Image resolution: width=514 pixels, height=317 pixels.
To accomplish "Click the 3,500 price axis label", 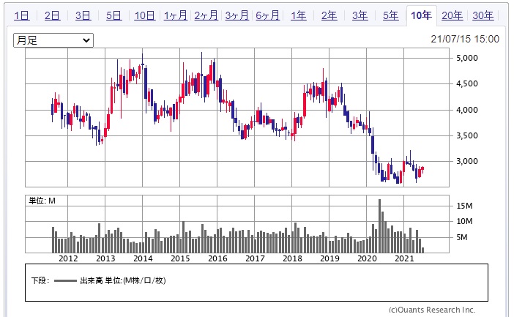I will pyautogui.click(x=467, y=135).
